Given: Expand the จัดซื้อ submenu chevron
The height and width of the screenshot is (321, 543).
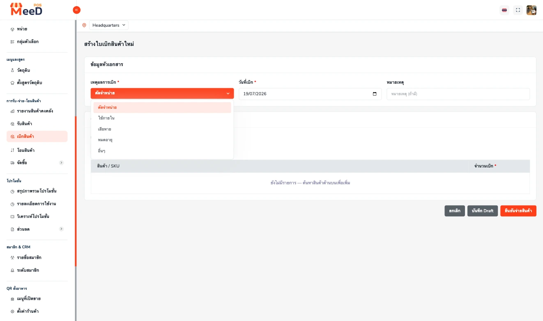Looking at the screenshot, I should tap(61, 163).
